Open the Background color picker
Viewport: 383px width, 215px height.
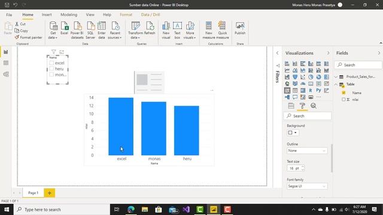(x=293, y=133)
